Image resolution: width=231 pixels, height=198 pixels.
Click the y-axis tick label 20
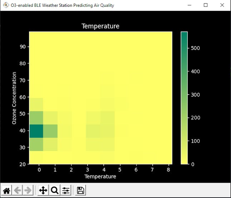[x=23, y=164]
